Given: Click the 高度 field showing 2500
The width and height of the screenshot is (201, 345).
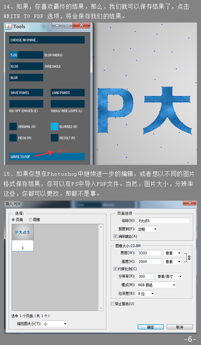Looking at the screenshot, I should coord(149,261).
